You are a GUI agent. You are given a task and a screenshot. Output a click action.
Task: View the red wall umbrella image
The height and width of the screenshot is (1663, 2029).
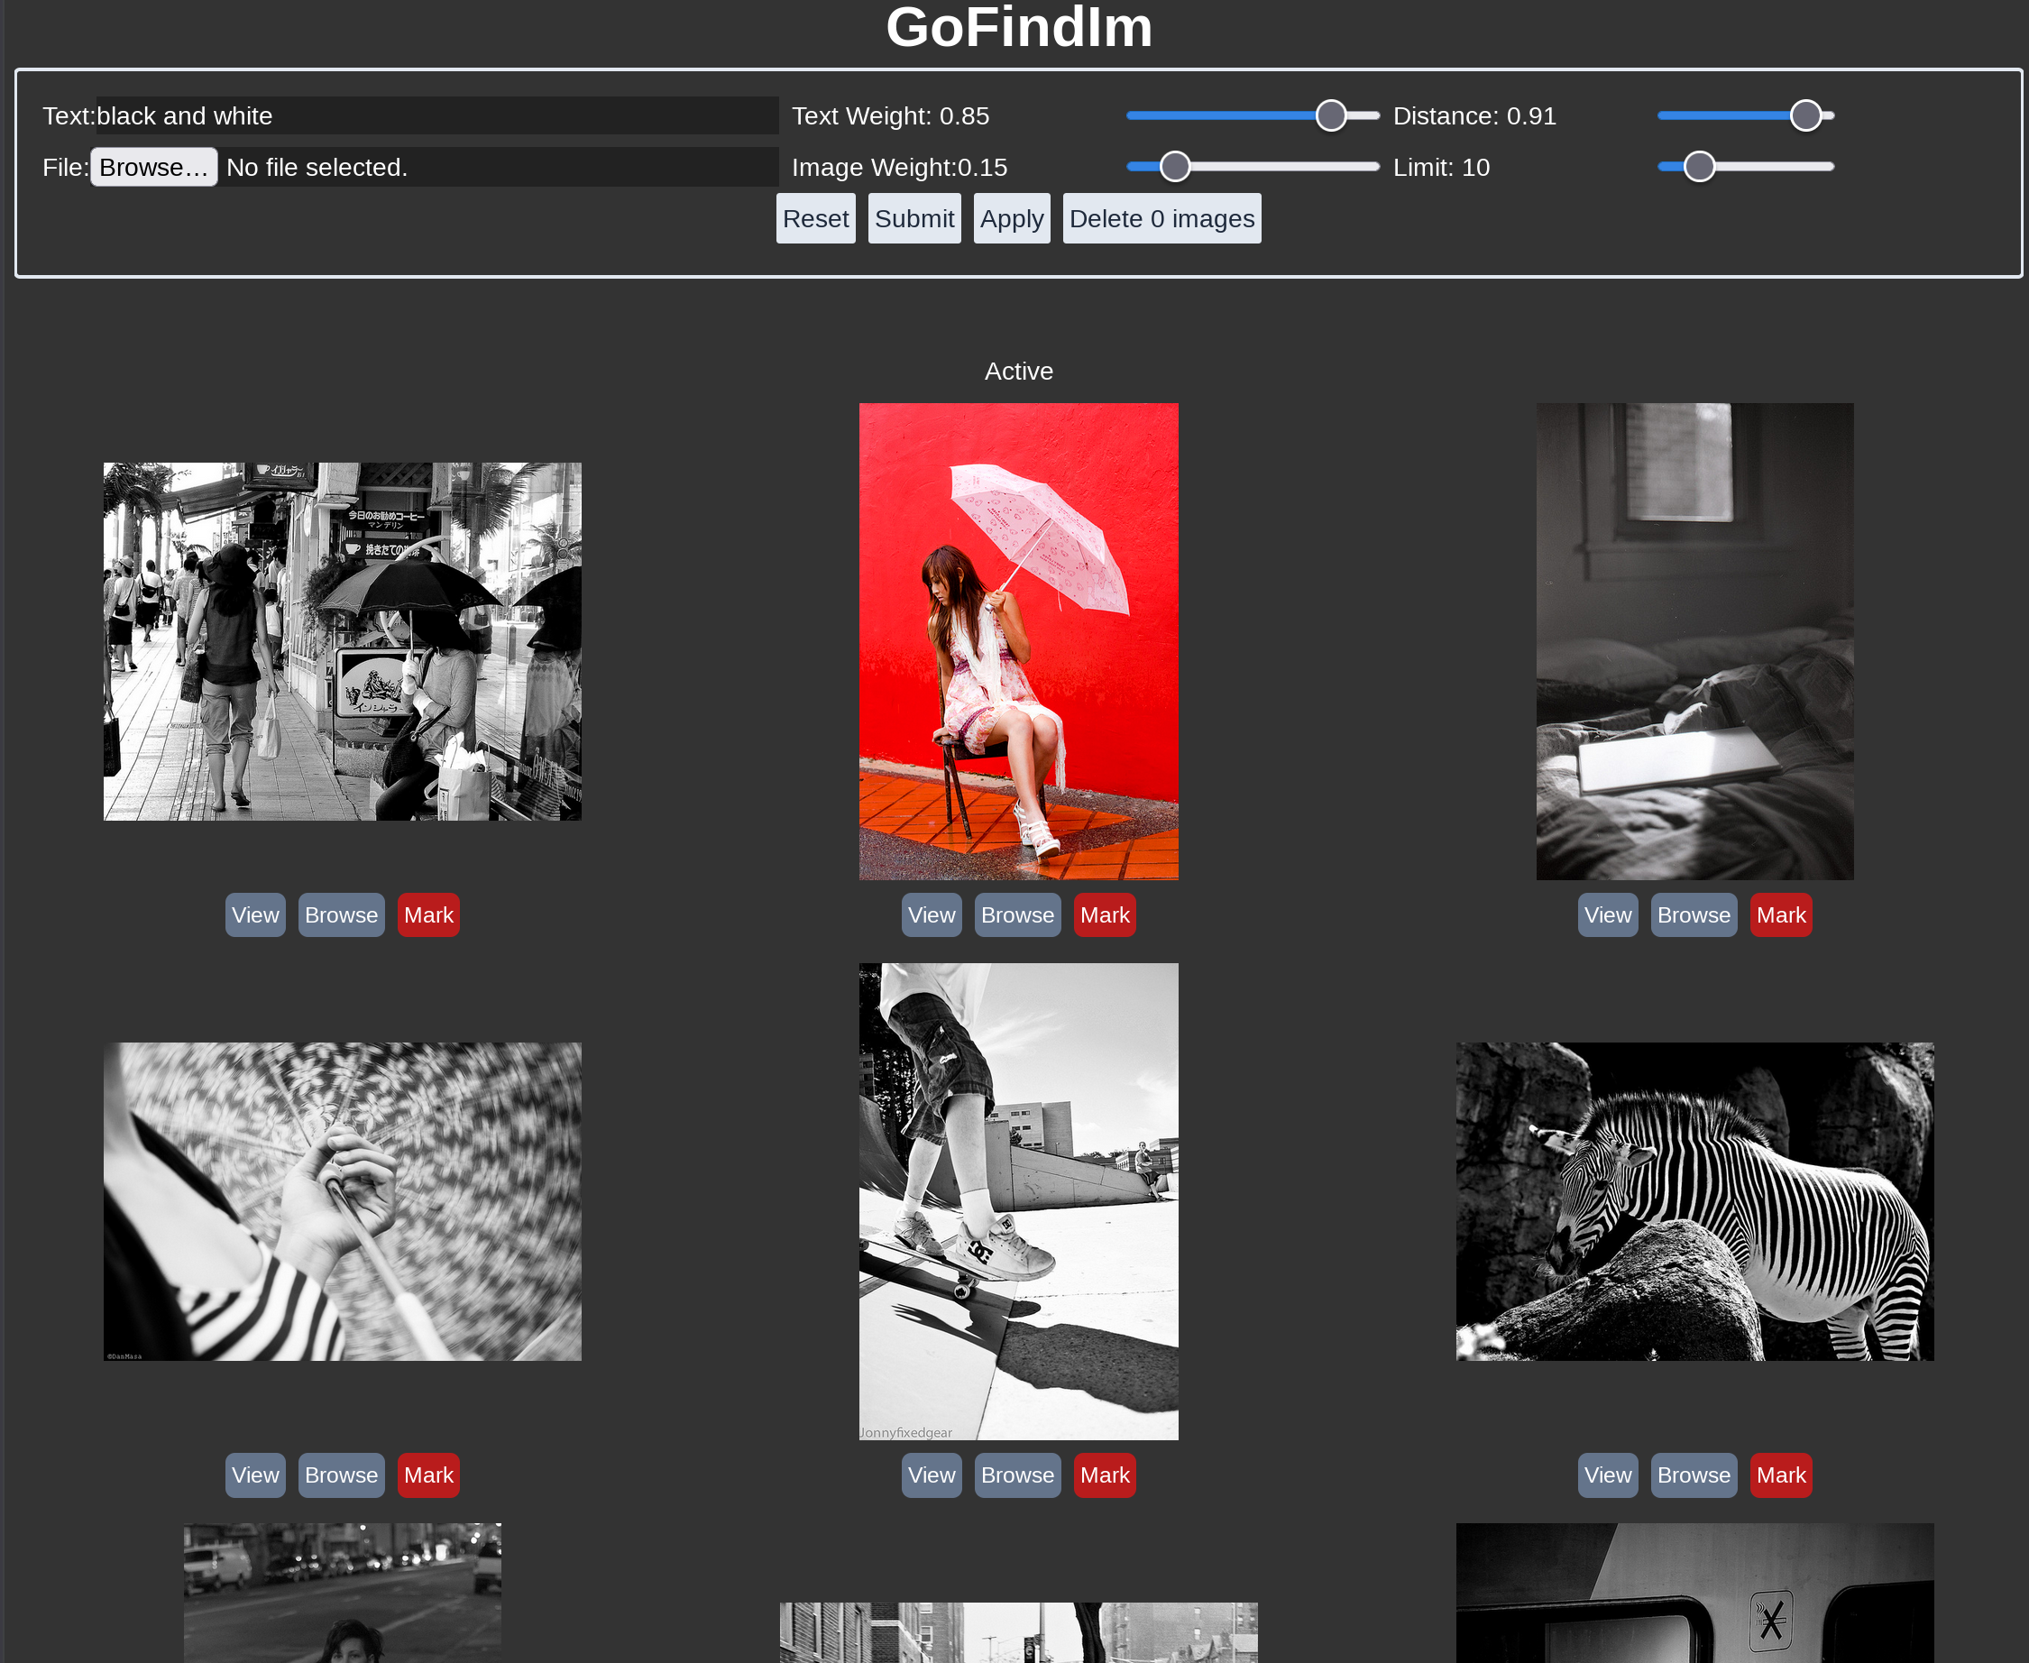932,914
